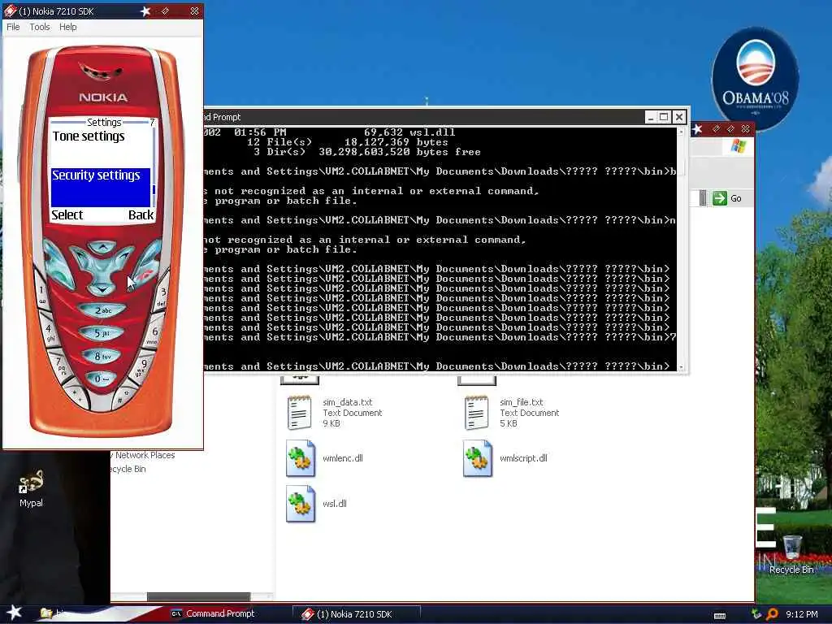Viewport: 832px width, 624px height.
Task: Click Recycle Bin entry in Explorer sidebar
Action: point(128,469)
